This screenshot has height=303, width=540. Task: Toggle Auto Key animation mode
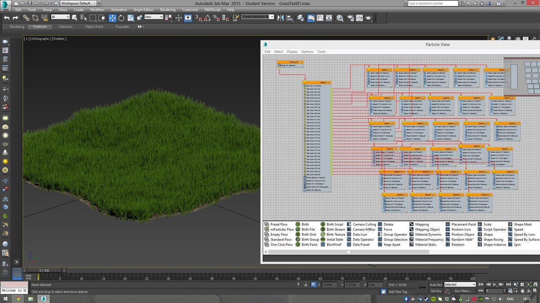pos(436,284)
